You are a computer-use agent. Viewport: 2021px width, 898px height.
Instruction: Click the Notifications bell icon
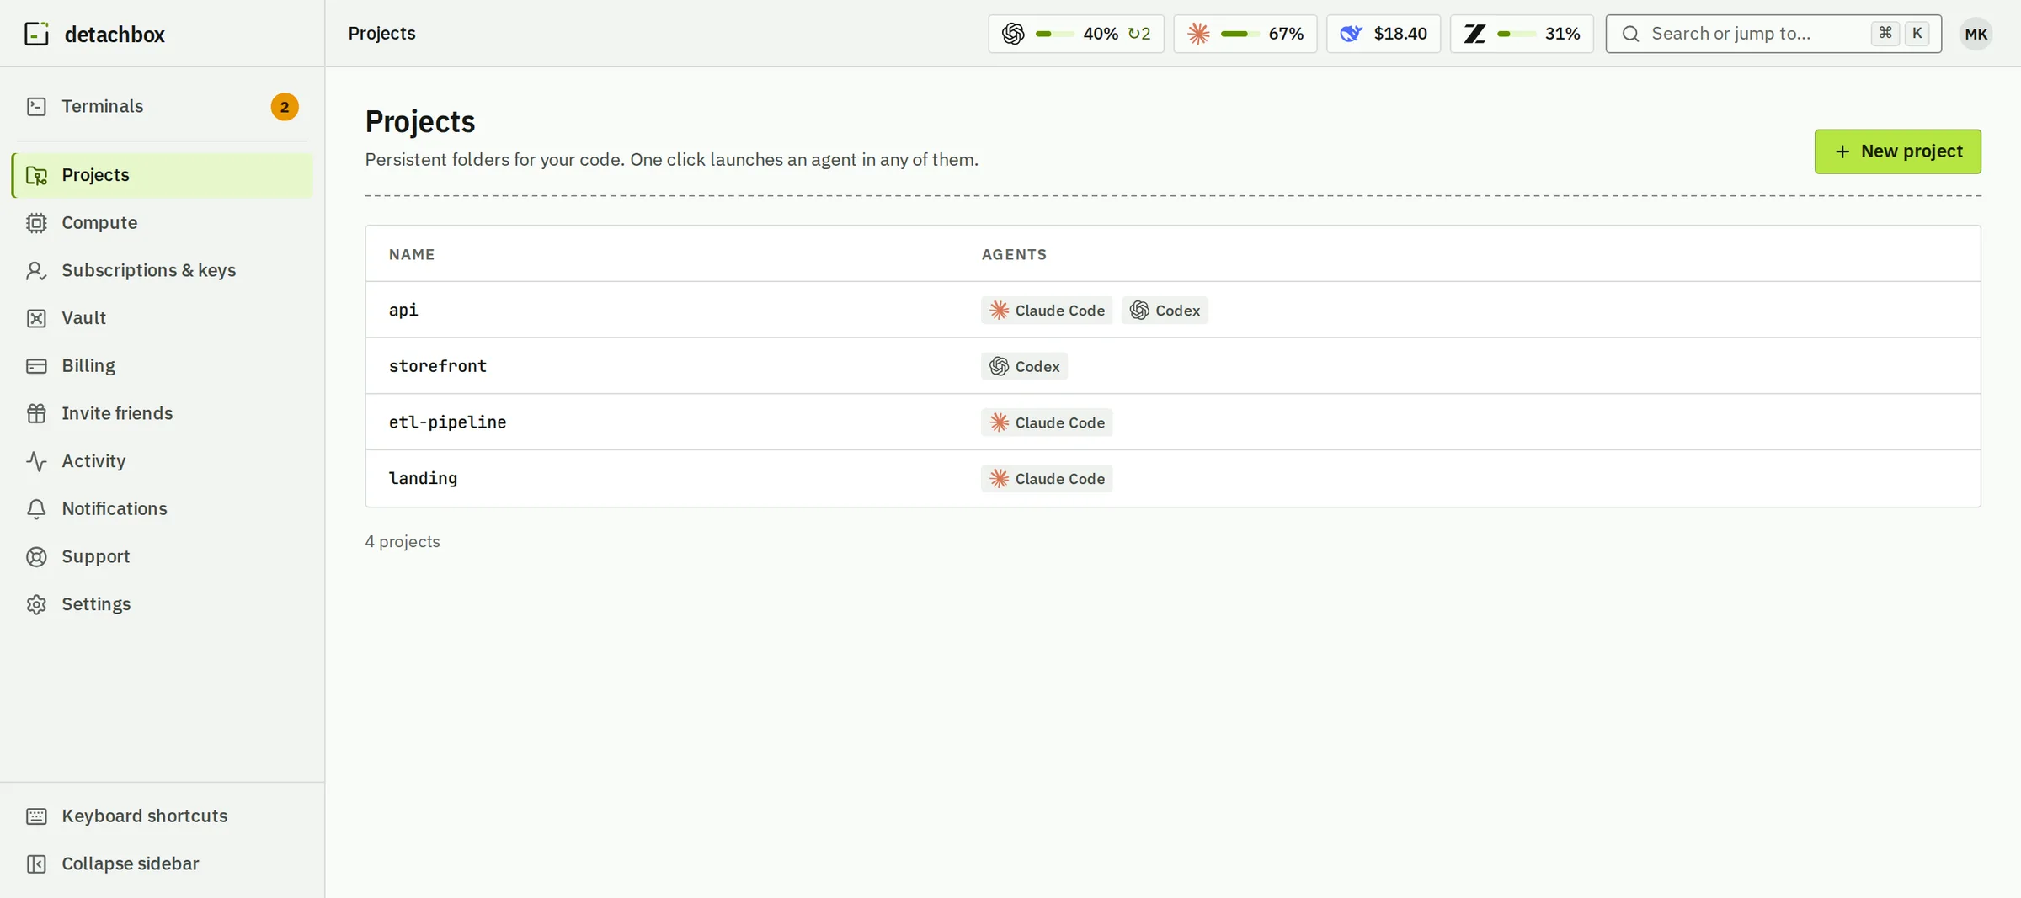pyautogui.click(x=36, y=509)
